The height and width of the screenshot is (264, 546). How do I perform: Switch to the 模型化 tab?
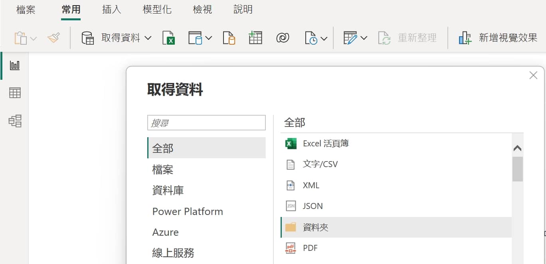[157, 10]
